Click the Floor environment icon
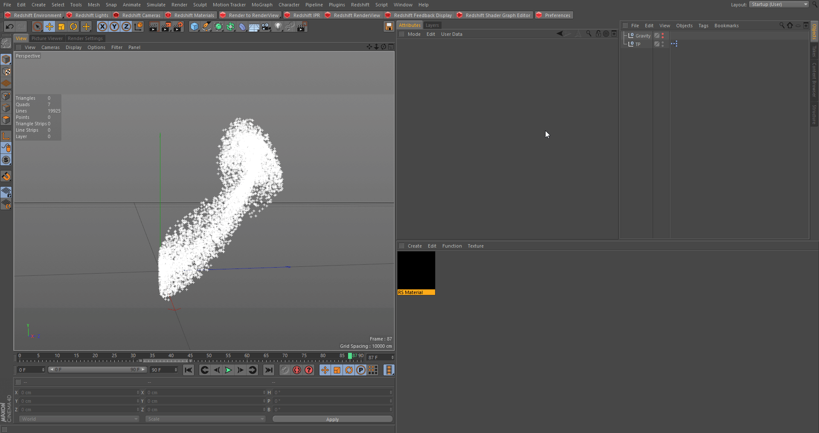 [254, 27]
